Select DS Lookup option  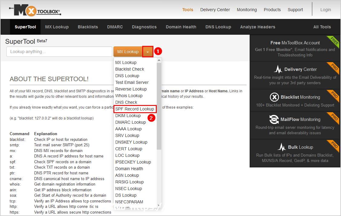click(126, 195)
